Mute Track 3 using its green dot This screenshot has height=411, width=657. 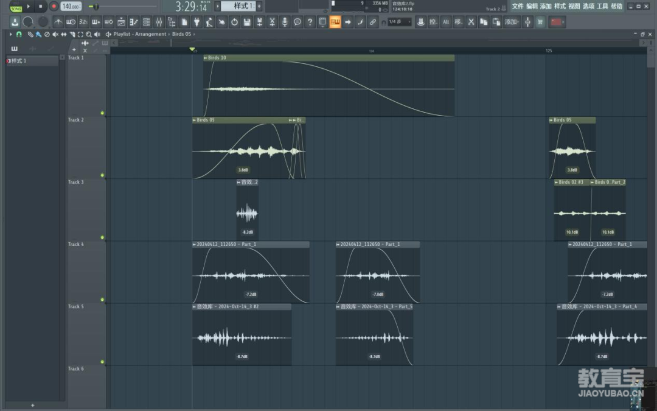coord(102,237)
